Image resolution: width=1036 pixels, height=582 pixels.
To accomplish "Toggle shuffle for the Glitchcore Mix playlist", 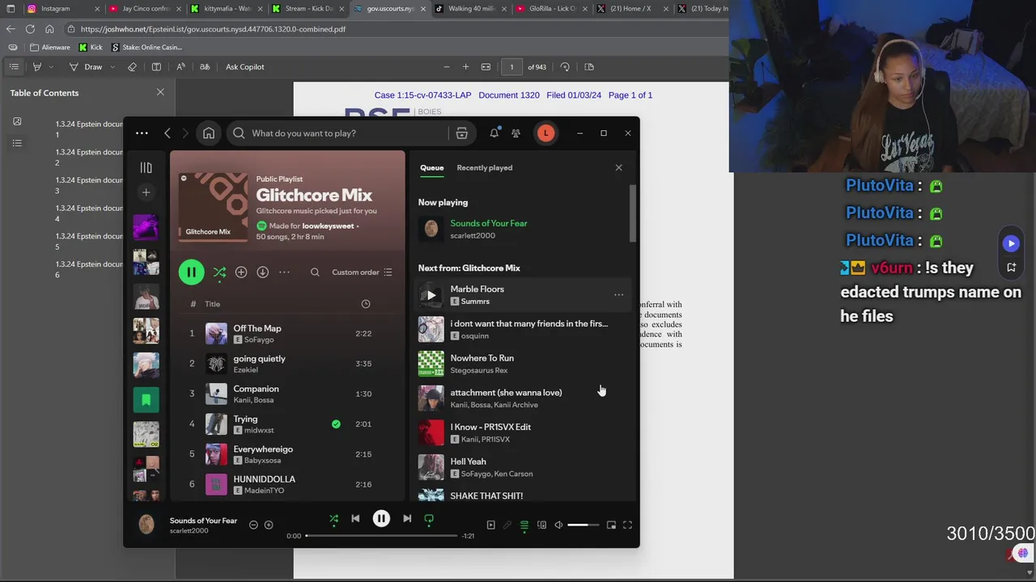I will 219,273.
